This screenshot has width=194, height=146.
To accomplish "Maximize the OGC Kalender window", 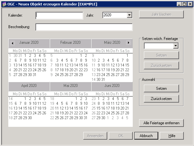I will [184, 4].
